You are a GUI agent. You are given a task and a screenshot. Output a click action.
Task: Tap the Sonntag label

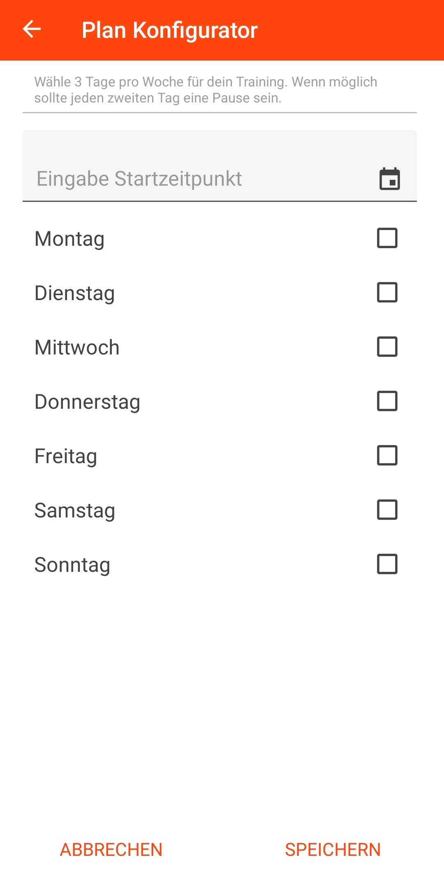pyautogui.click(x=72, y=565)
